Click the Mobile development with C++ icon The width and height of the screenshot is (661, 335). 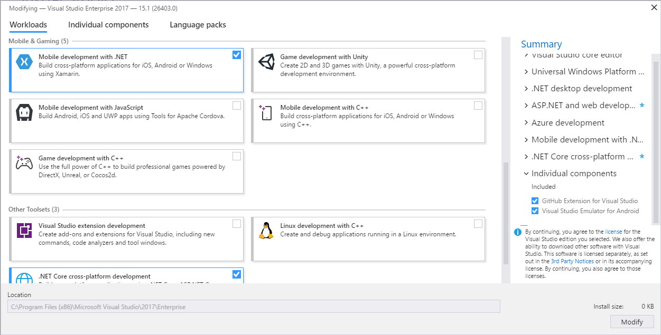pyautogui.click(x=266, y=112)
